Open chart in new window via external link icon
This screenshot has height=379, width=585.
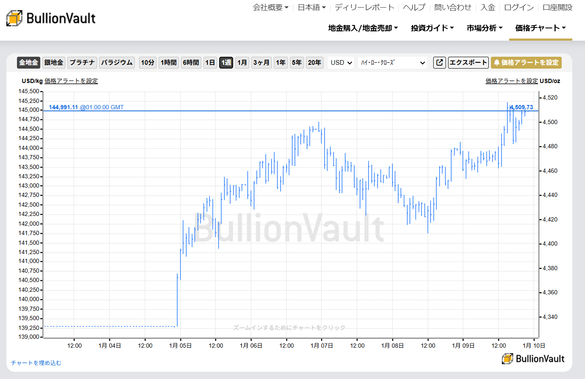[439, 62]
